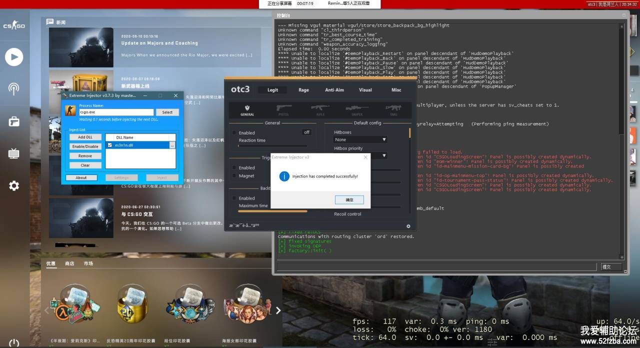
Task: Click the 'off' keybind toggle in General
Action: click(x=306, y=132)
